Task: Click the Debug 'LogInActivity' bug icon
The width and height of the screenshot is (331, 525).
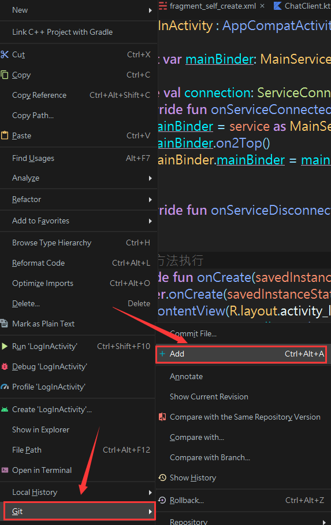Action: pos(5,366)
